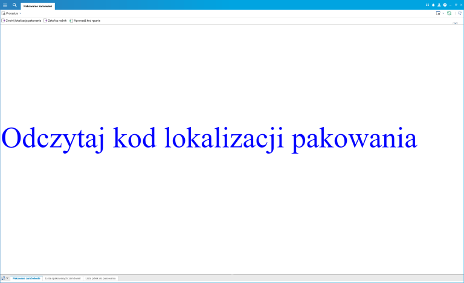Minimize the application window
This screenshot has height=283, width=464.
coord(450,5)
